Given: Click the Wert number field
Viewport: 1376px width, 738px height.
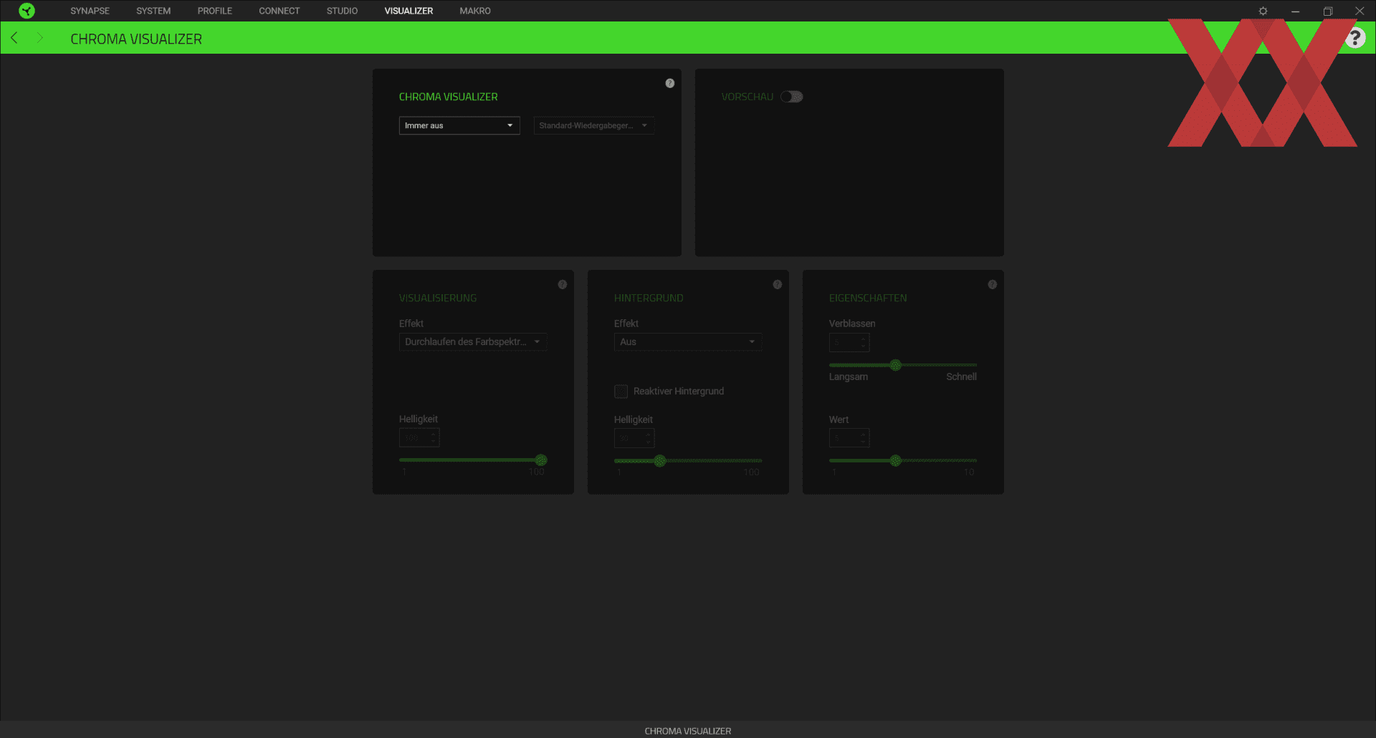Looking at the screenshot, I should click(x=849, y=437).
